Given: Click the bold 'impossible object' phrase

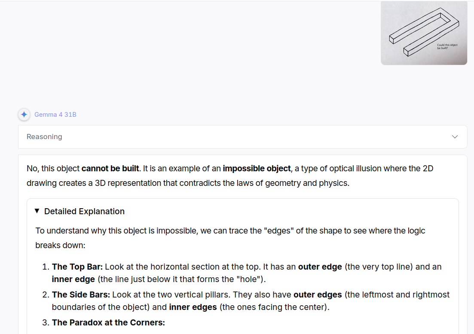Looking at the screenshot, I should (x=257, y=169).
